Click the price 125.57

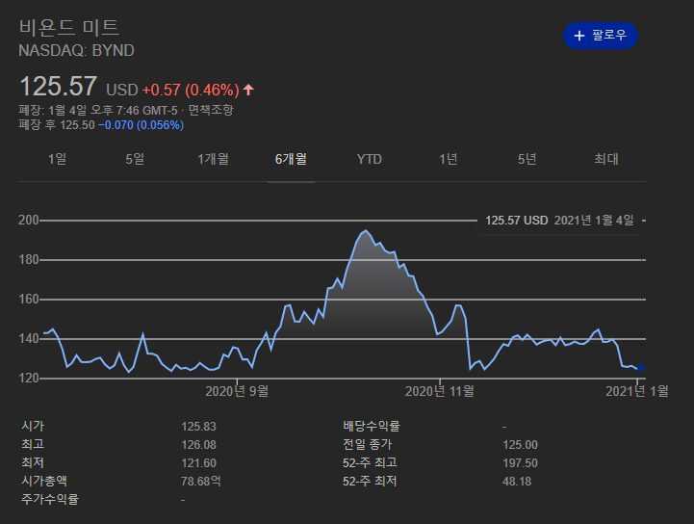point(58,86)
